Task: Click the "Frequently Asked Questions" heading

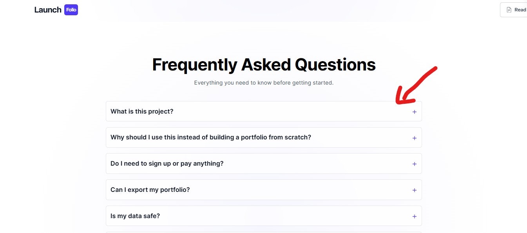Action: (264, 65)
